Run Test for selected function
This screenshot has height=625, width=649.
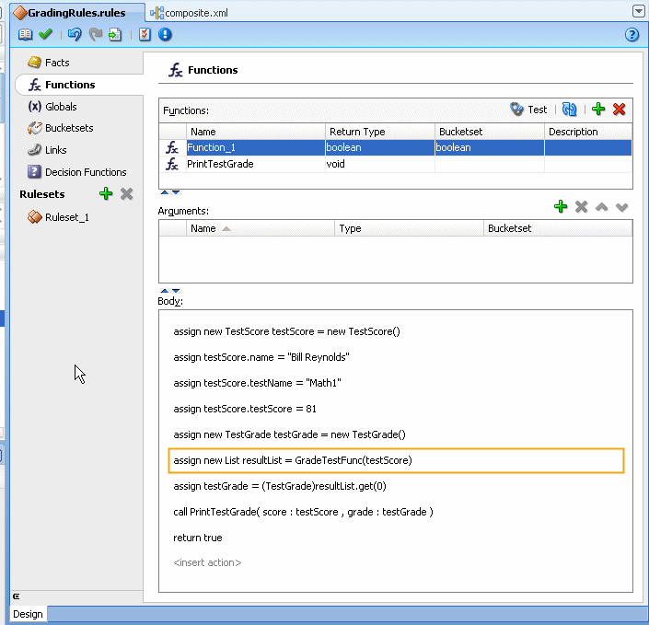tap(528, 110)
